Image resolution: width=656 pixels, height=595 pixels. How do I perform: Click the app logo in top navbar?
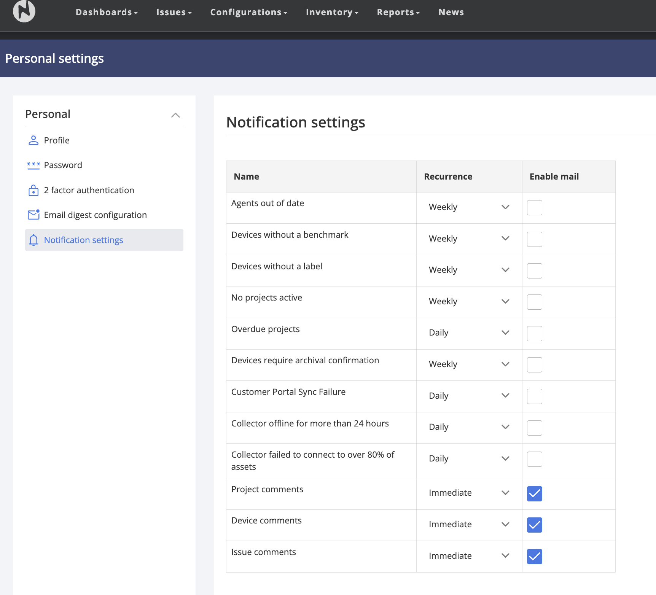click(x=24, y=11)
